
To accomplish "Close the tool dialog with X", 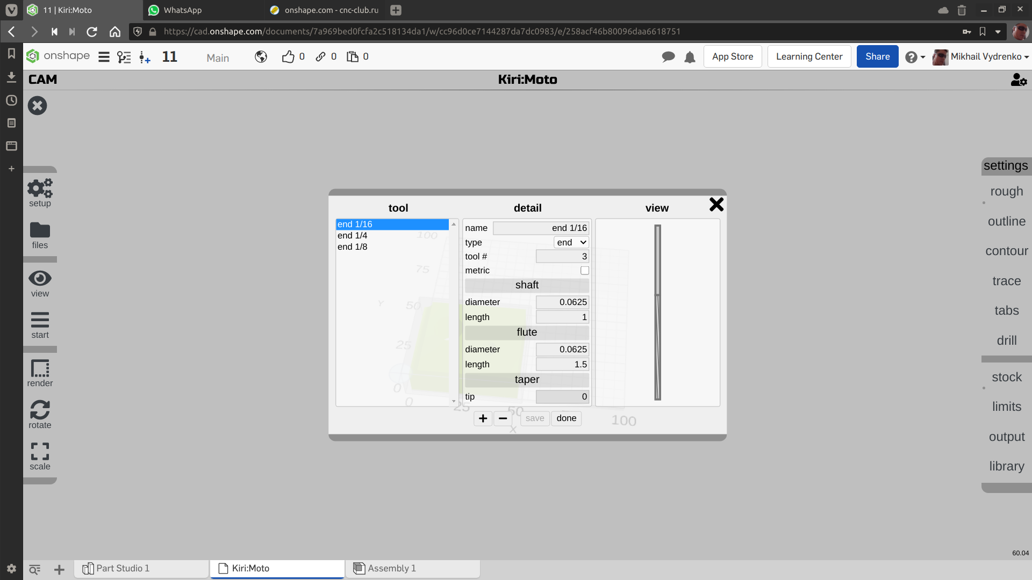I will pos(716,205).
